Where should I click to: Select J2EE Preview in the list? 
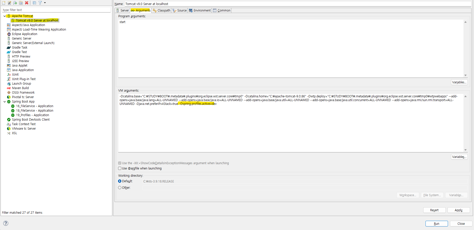click(21, 61)
